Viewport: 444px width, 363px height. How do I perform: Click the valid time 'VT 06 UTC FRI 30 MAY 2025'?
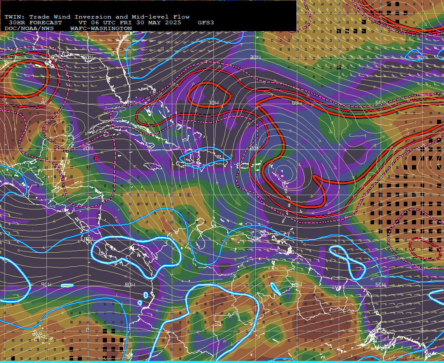coord(129,23)
